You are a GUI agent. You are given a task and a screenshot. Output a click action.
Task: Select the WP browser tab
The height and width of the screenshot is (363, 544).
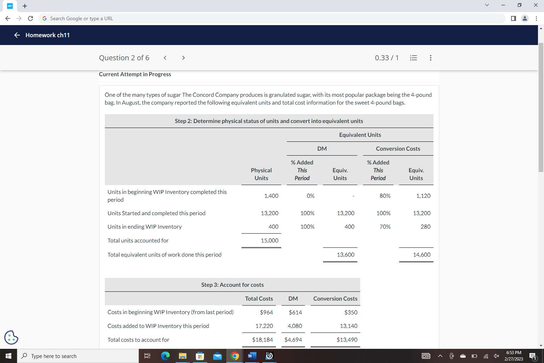pyautogui.click(x=10, y=6)
